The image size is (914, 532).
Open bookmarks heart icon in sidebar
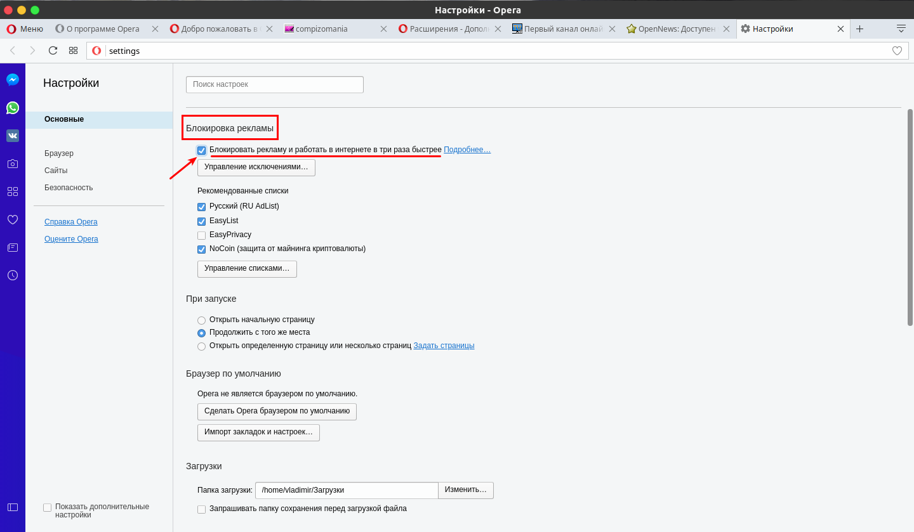click(x=13, y=219)
